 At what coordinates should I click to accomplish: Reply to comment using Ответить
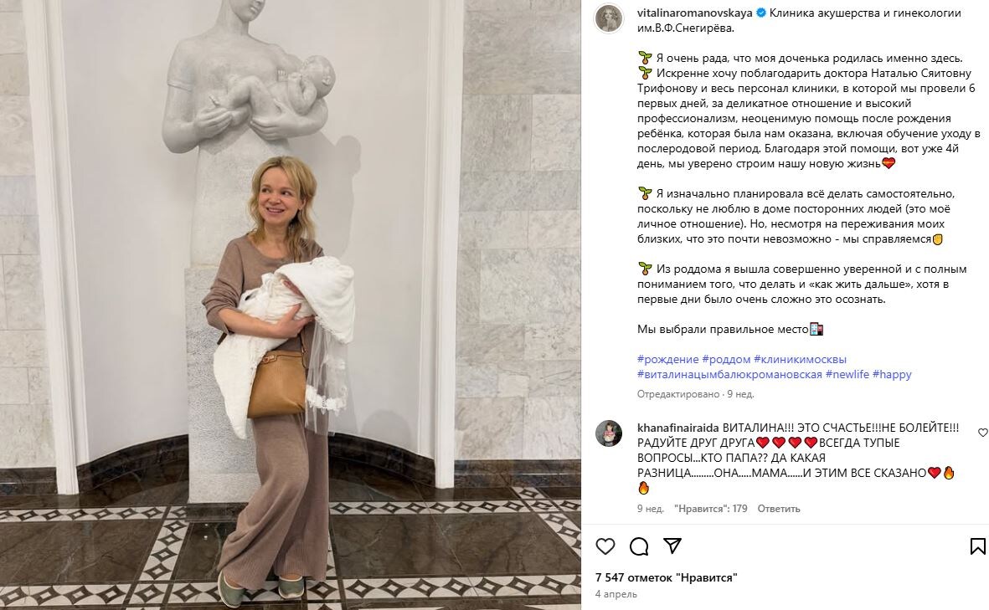778,509
